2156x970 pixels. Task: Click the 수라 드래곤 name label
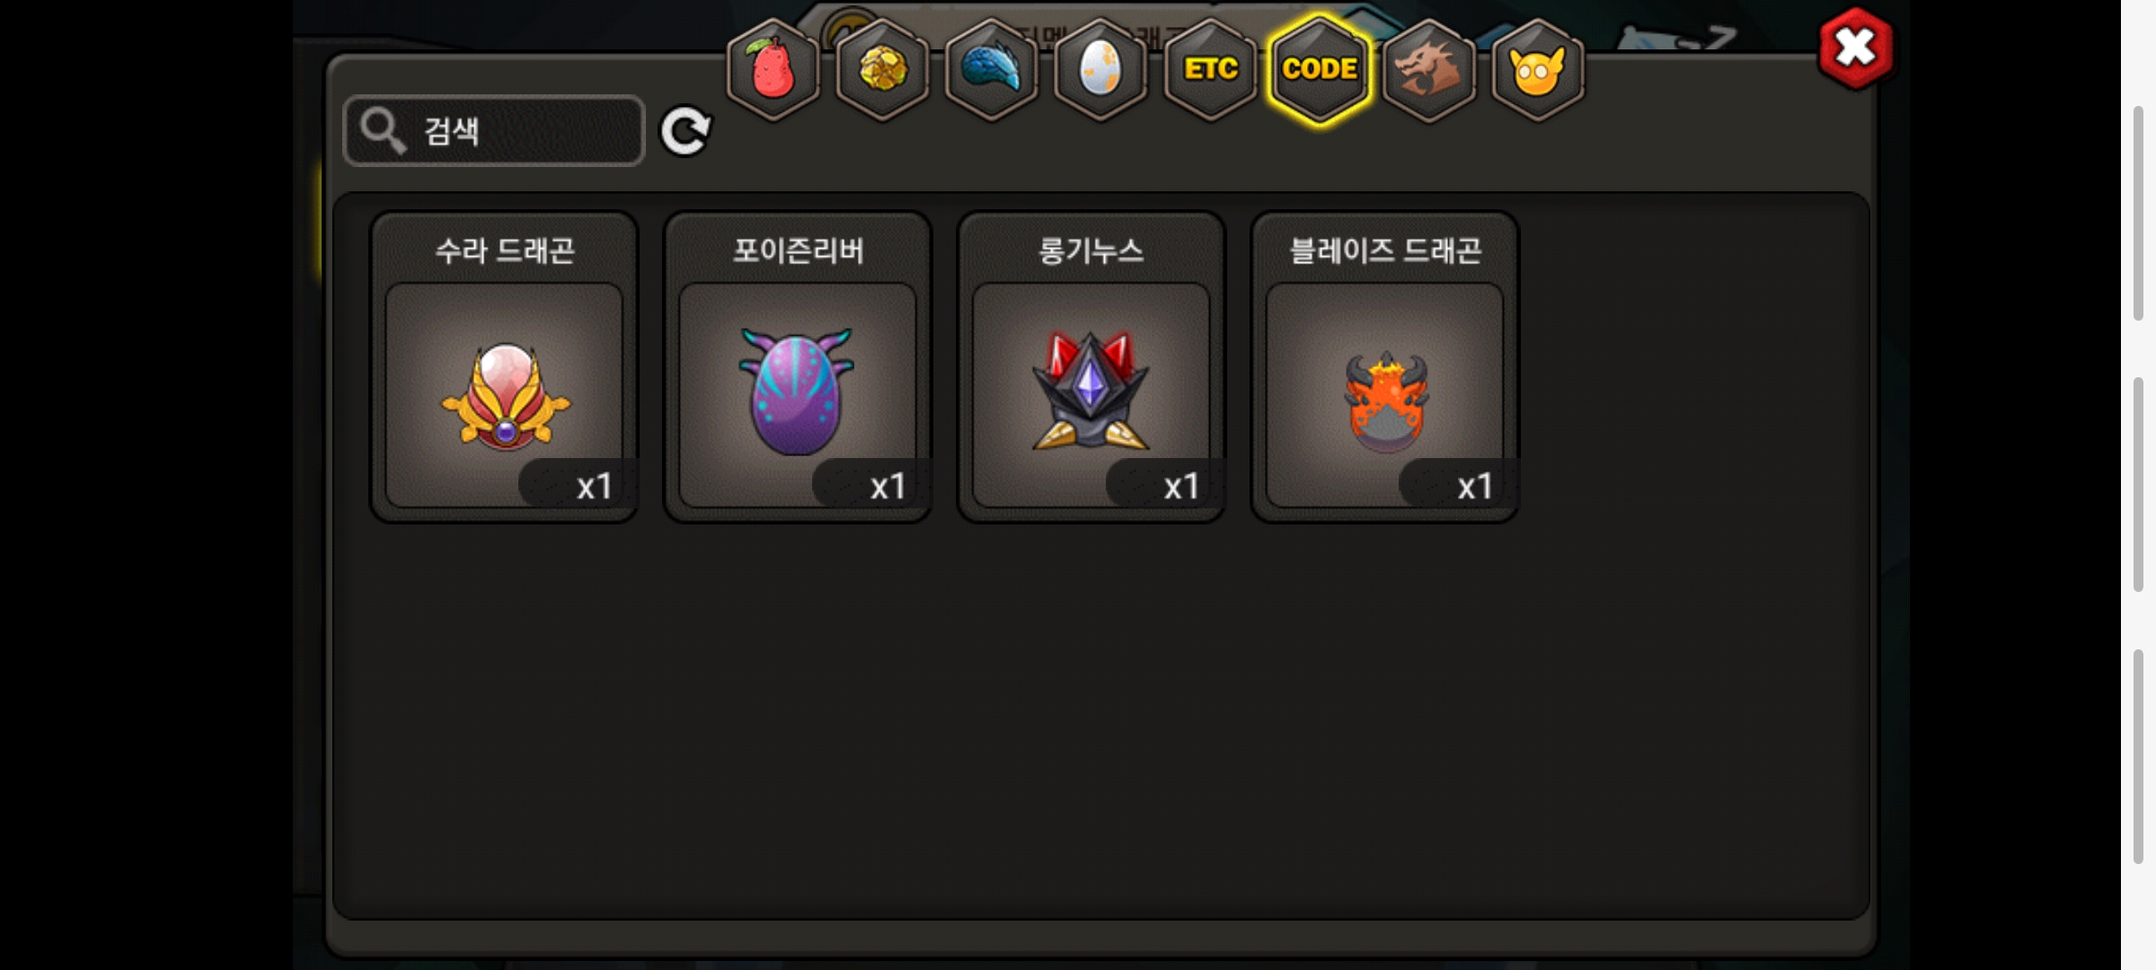[504, 251]
